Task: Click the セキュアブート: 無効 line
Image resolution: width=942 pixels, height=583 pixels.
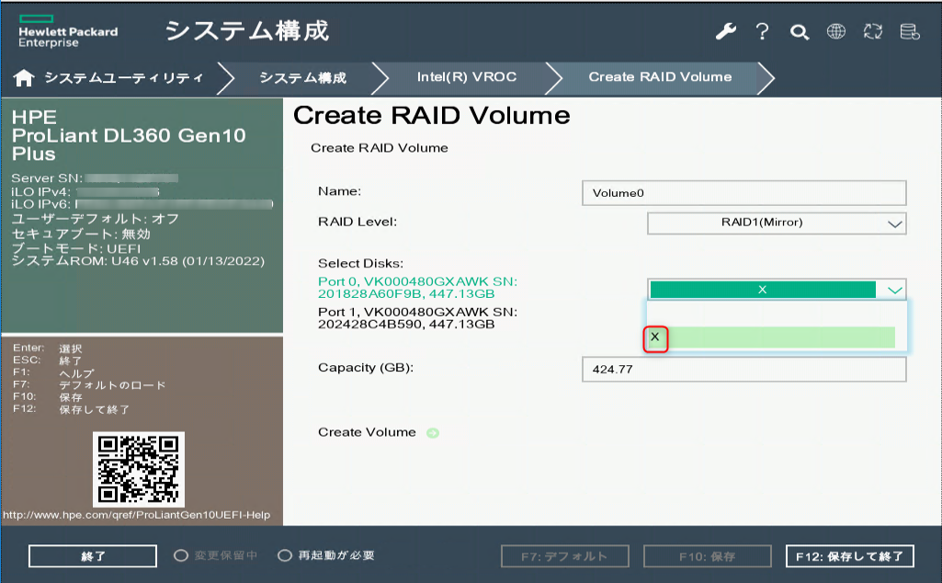Action: click(81, 234)
